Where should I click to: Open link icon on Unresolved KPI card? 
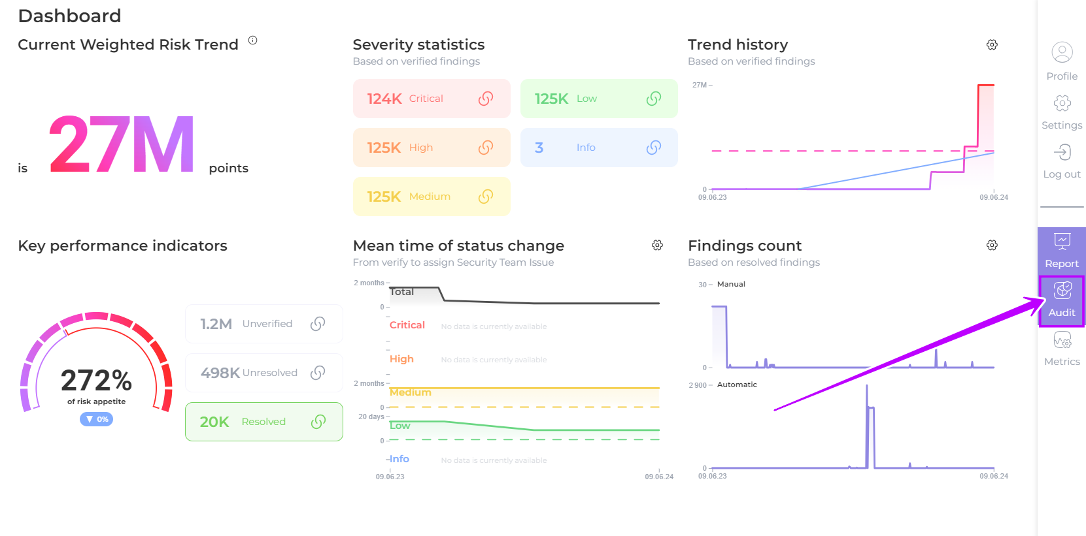pyautogui.click(x=318, y=373)
